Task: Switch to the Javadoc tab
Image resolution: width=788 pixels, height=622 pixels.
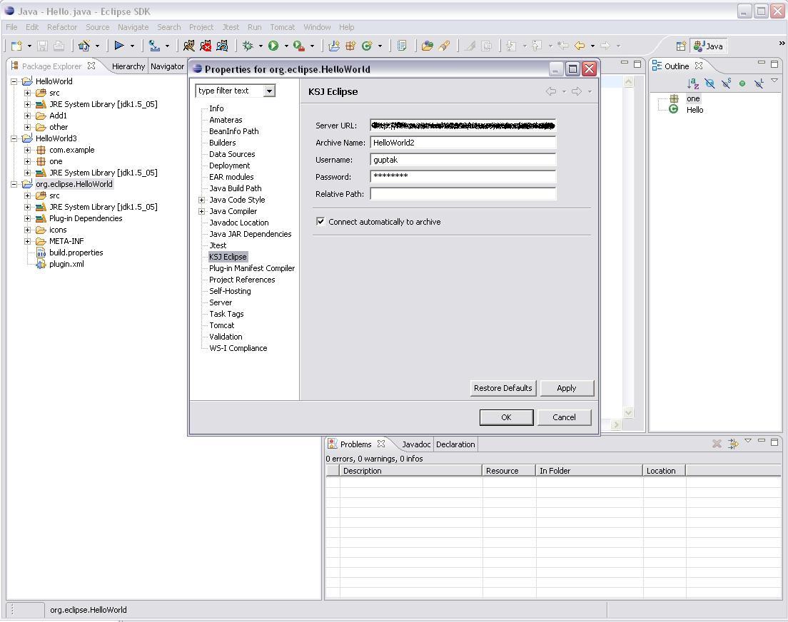Action: pyautogui.click(x=416, y=444)
